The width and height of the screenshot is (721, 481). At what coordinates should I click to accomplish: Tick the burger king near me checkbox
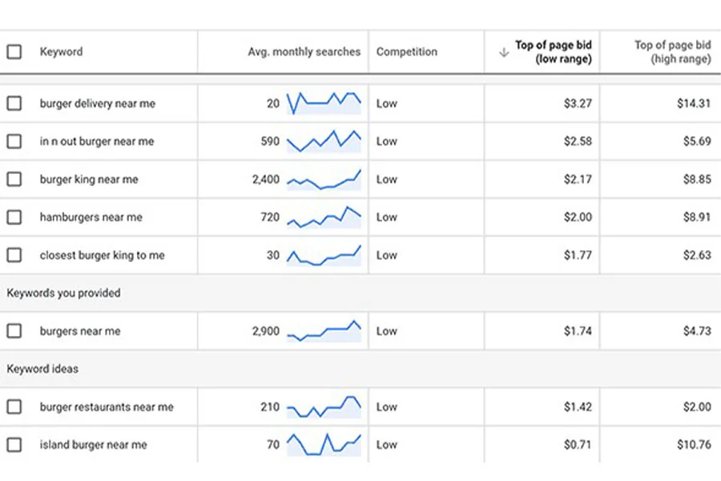click(x=14, y=179)
